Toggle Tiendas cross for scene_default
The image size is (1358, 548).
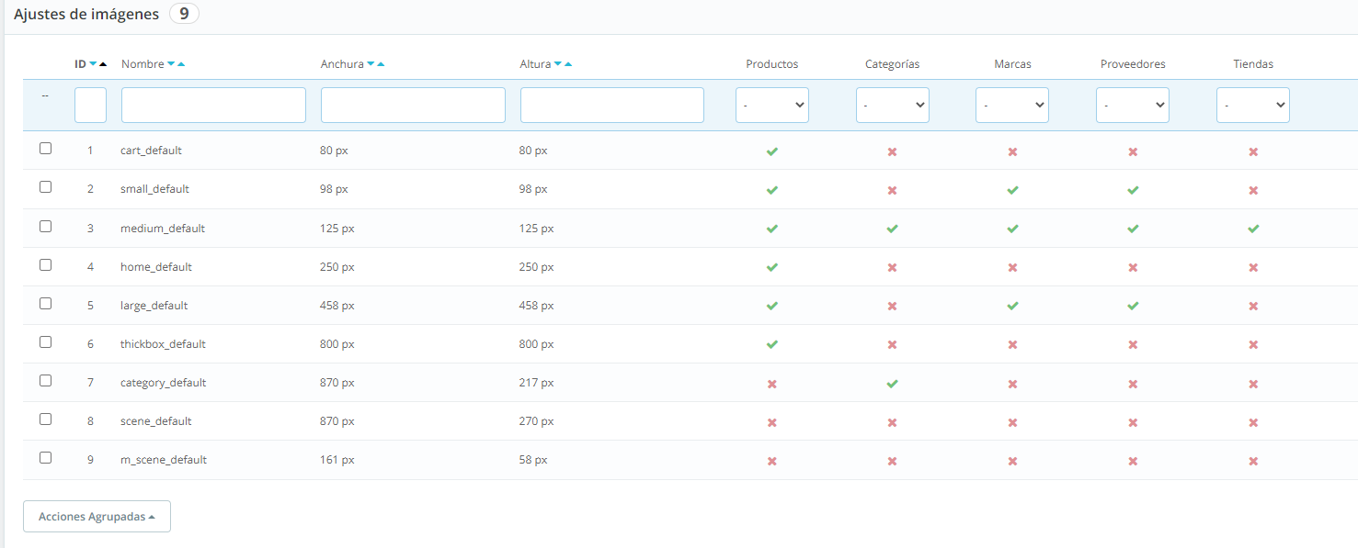click(x=1253, y=422)
